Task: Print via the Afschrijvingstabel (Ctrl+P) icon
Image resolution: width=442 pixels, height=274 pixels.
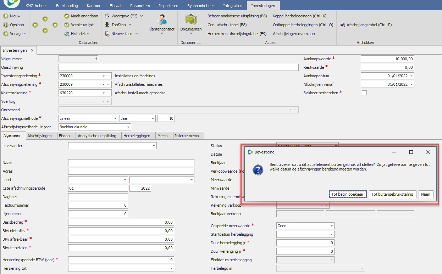Action: (x=343, y=25)
